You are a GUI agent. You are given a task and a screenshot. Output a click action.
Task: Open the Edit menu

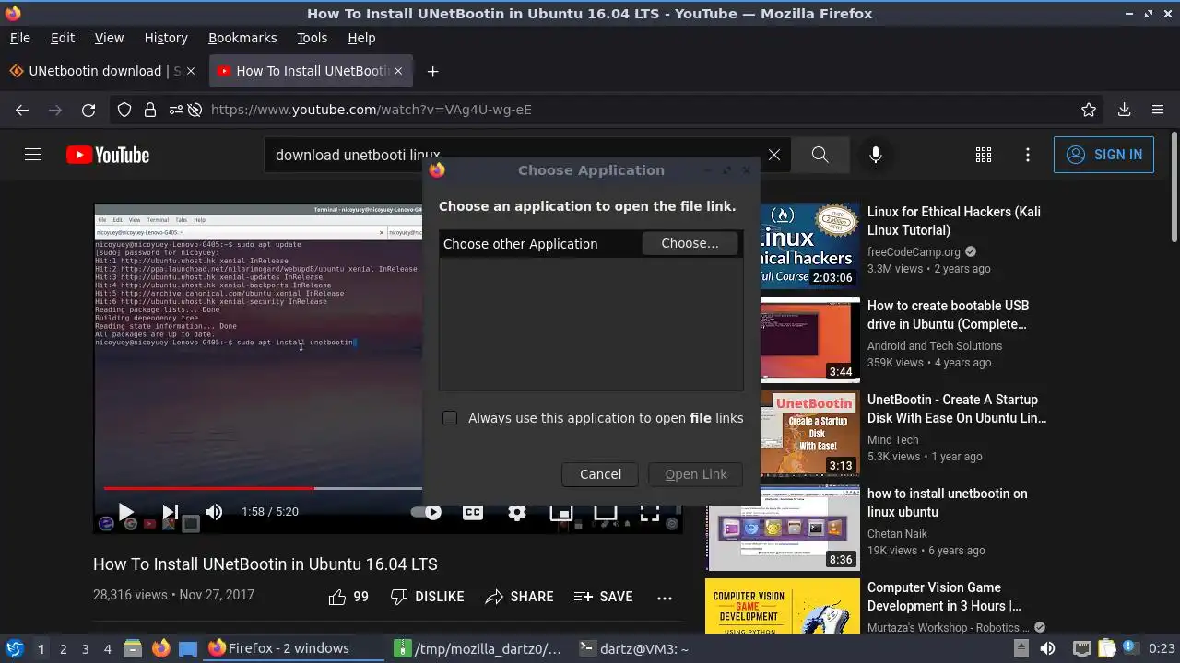(63, 38)
